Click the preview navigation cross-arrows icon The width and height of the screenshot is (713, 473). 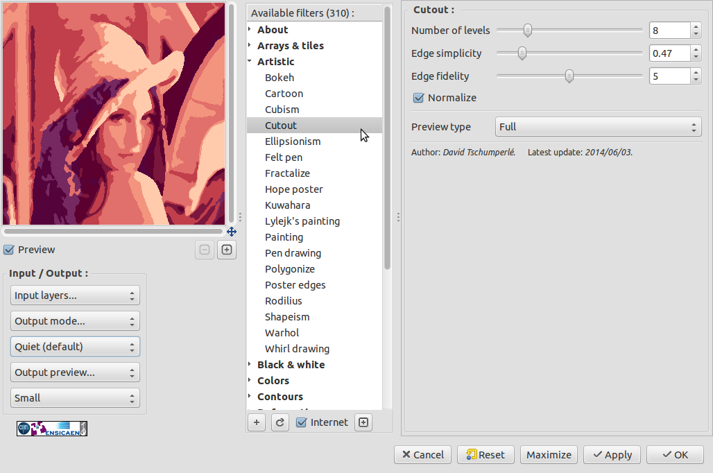tap(232, 232)
